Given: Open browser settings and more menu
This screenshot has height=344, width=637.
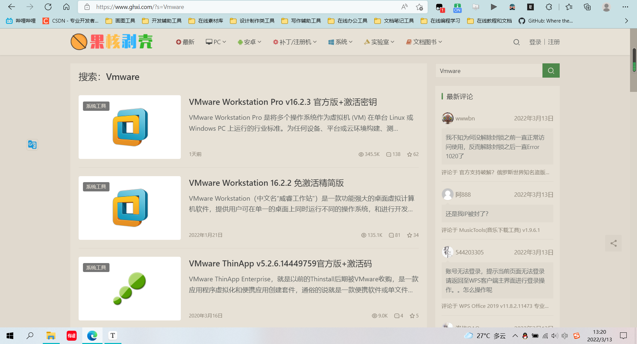Looking at the screenshot, I should 625,7.
